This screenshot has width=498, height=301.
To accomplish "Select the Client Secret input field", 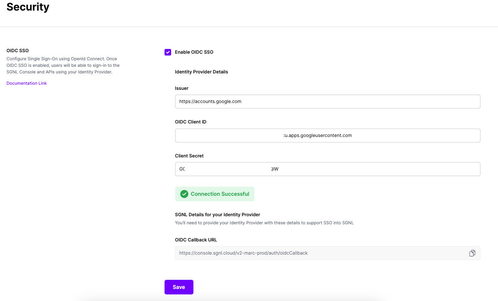I will [x=328, y=169].
